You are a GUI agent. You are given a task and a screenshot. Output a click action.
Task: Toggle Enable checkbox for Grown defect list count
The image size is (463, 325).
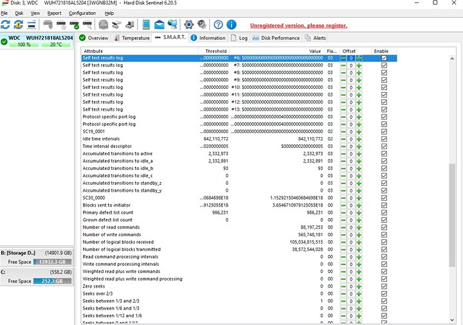point(384,220)
